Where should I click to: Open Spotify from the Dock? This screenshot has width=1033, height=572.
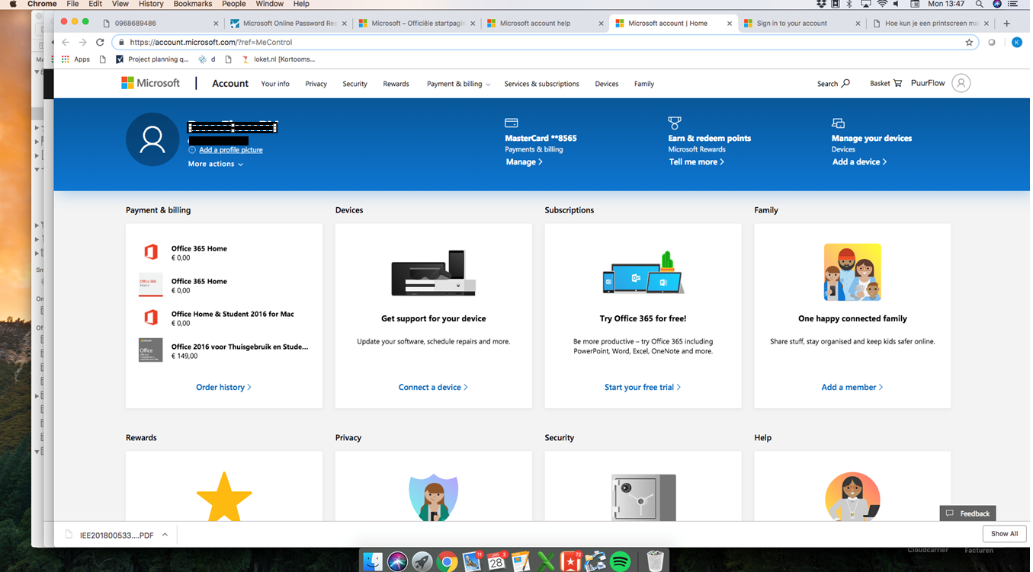[x=621, y=562]
